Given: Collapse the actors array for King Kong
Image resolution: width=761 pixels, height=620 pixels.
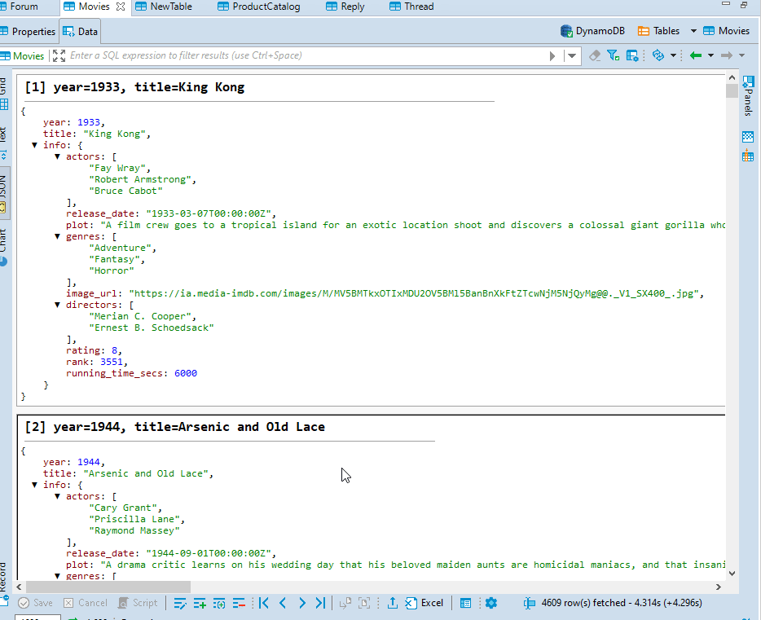Looking at the screenshot, I should [x=57, y=156].
